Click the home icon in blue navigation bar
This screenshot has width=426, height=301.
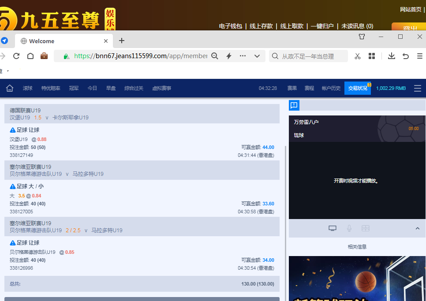pos(10,88)
